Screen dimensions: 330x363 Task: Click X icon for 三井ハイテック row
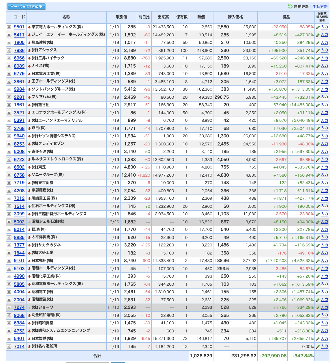[x=9, y=58]
